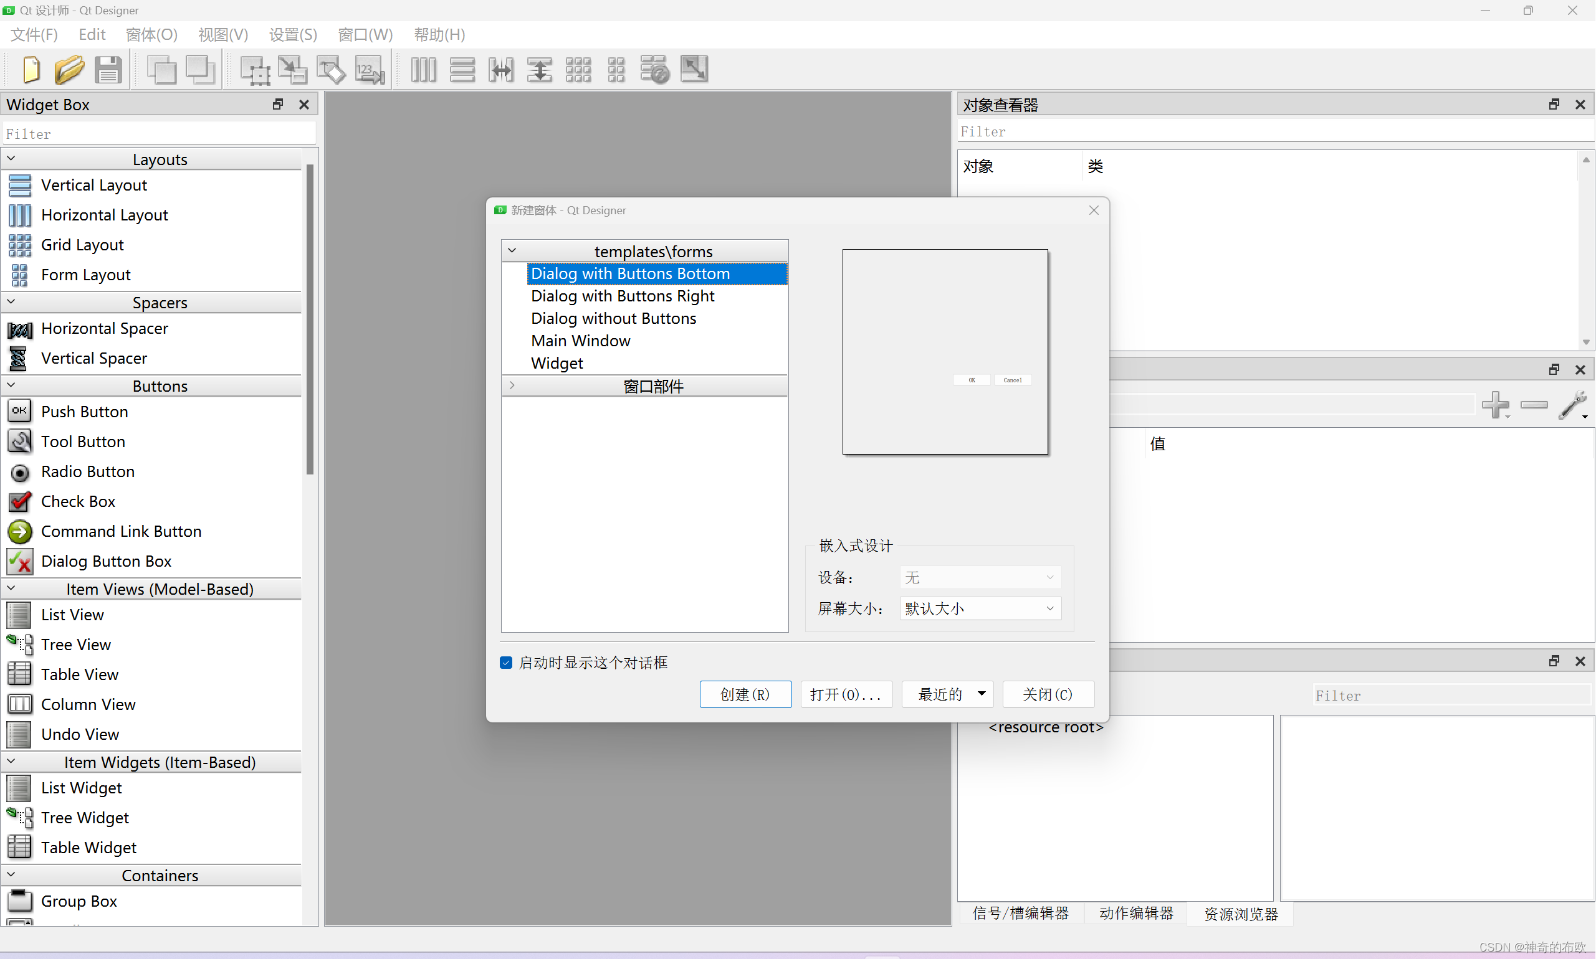This screenshot has width=1596, height=959.
Task: Click the Widget Box filter input field
Action: coord(159,134)
